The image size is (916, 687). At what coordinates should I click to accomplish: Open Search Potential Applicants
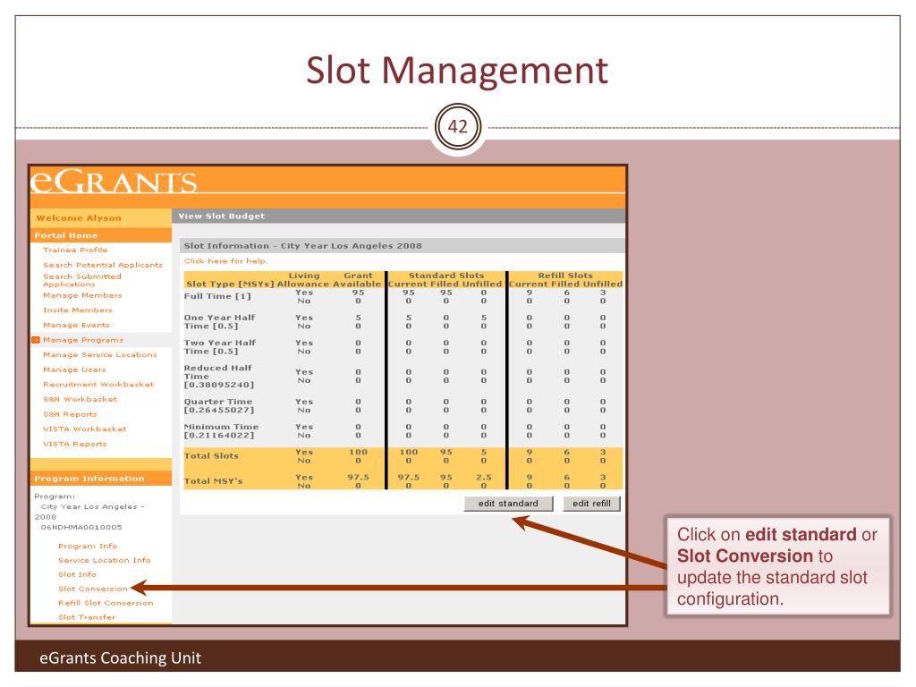[x=103, y=265]
